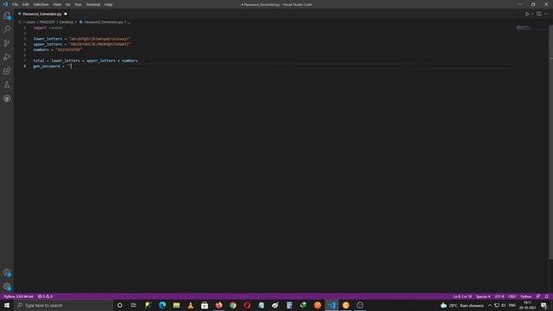
Task: Open the Search view in activity bar
Action: (x=7, y=29)
